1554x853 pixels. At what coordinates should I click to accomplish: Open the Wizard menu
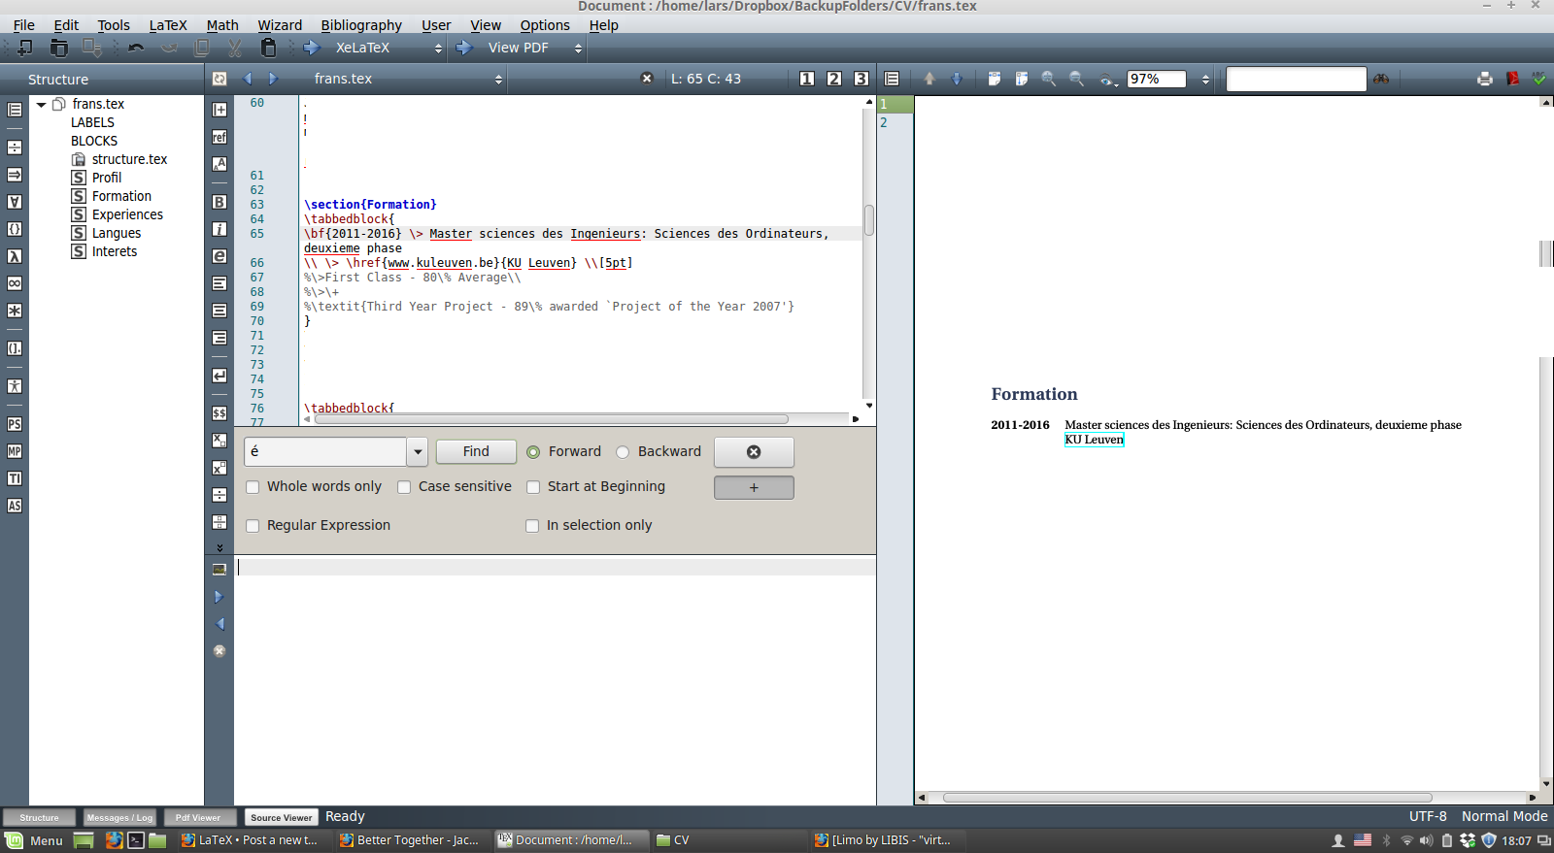click(280, 25)
